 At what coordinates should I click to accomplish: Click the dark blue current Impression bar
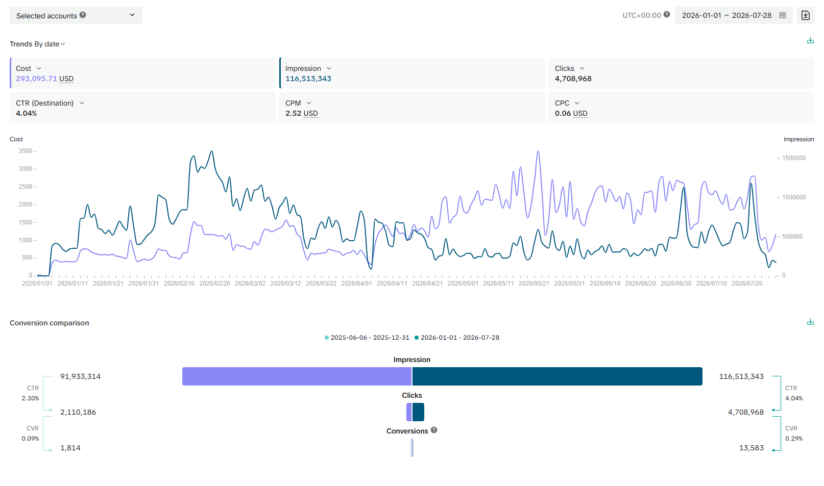(558, 376)
